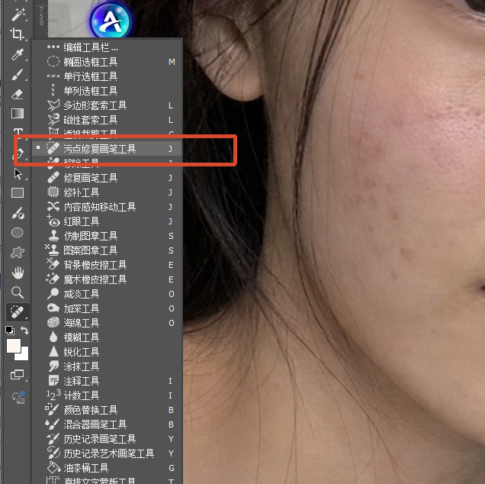Select the Ellipse tool in toolbar
This screenshot has height=484, width=485.
[18, 233]
